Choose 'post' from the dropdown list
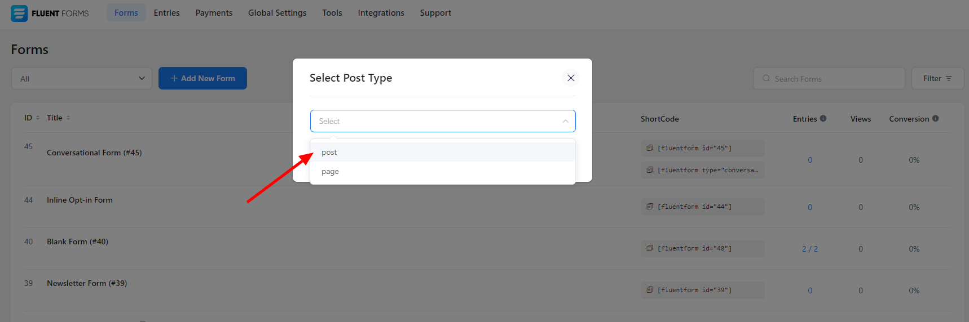 pyautogui.click(x=329, y=153)
